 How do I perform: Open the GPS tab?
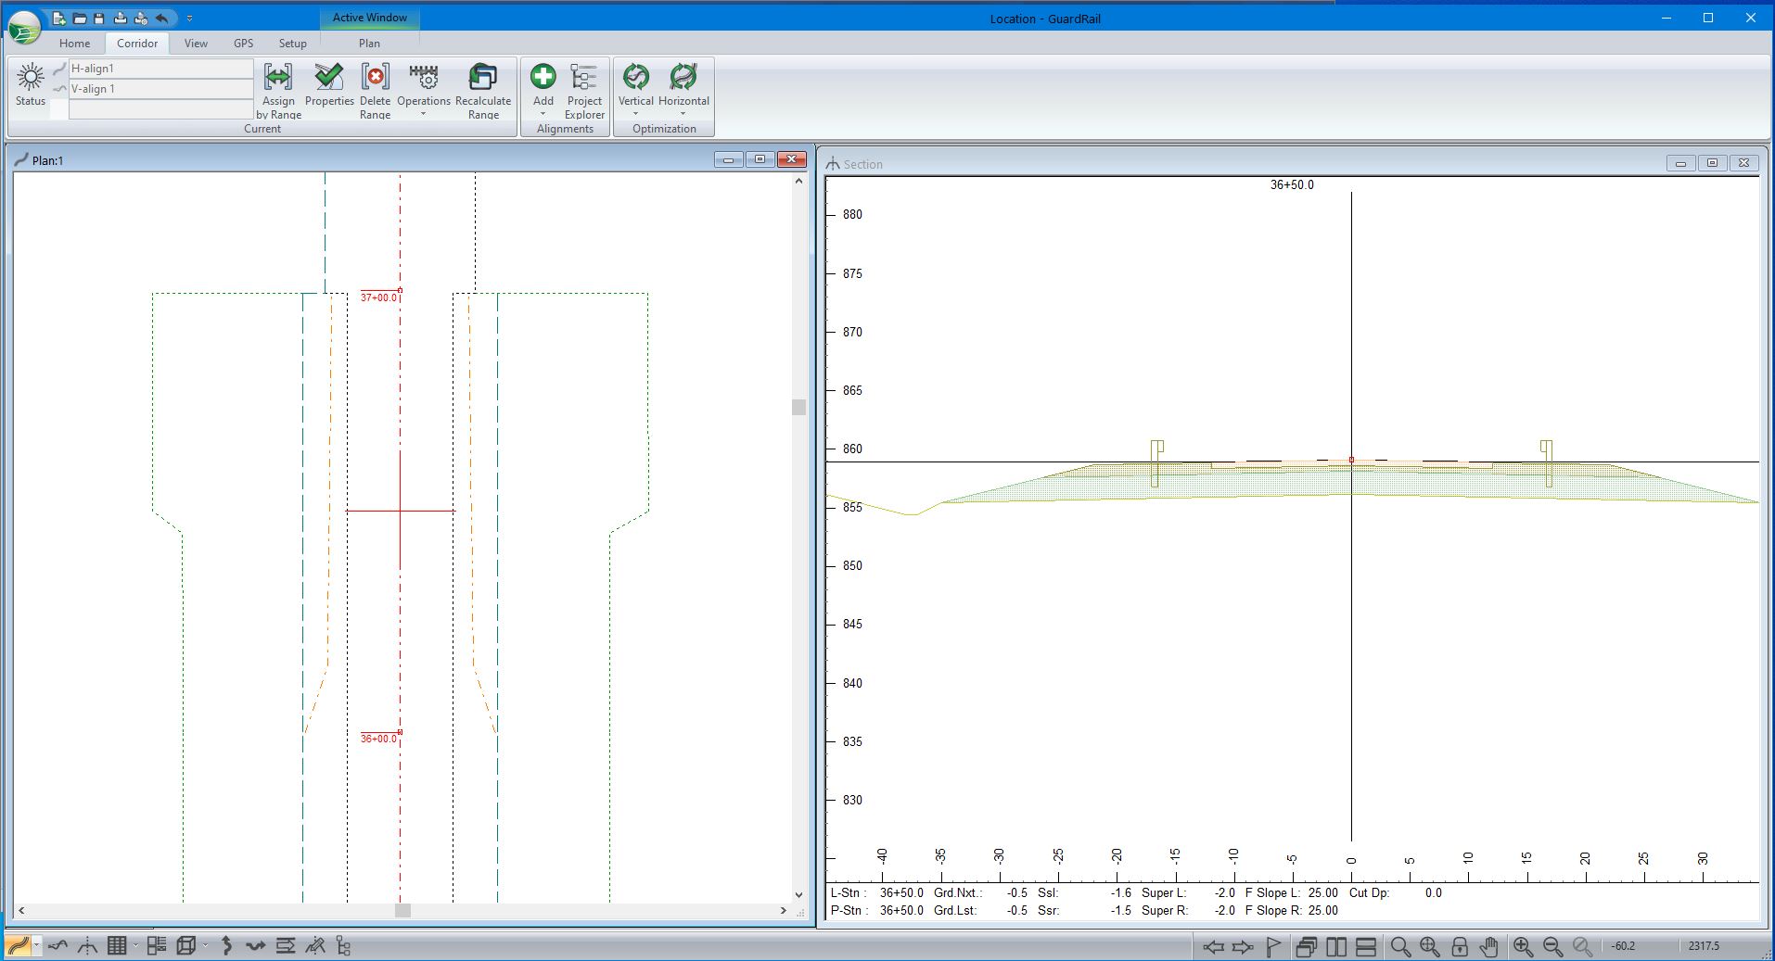(243, 43)
